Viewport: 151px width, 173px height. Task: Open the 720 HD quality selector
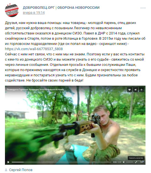click(x=142, y=162)
